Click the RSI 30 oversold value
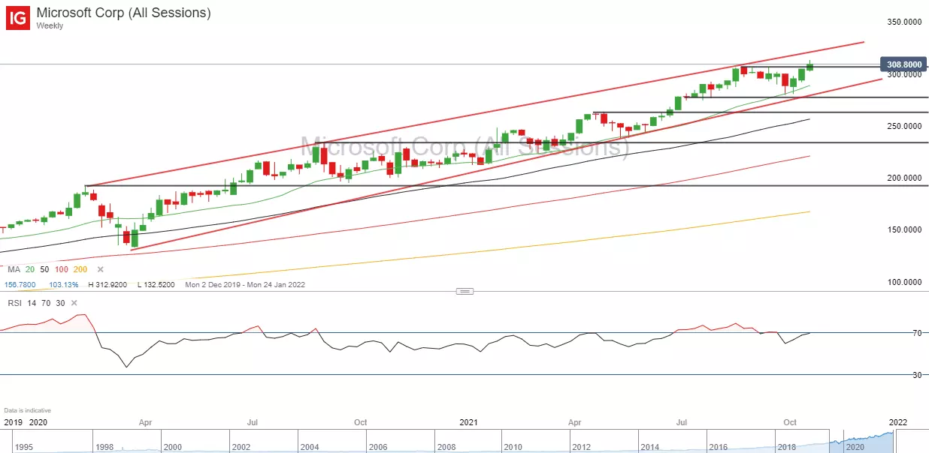The image size is (929, 453). click(x=61, y=303)
